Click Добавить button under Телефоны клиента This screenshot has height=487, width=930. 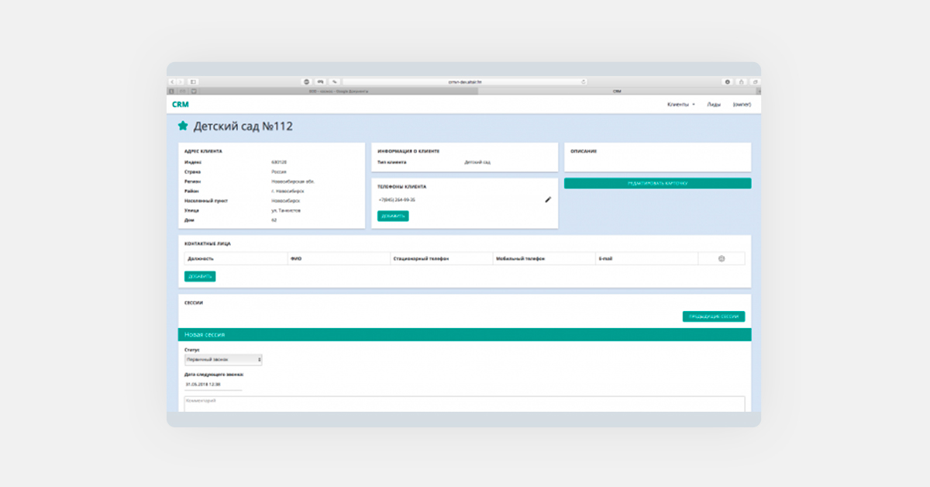pyautogui.click(x=393, y=216)
